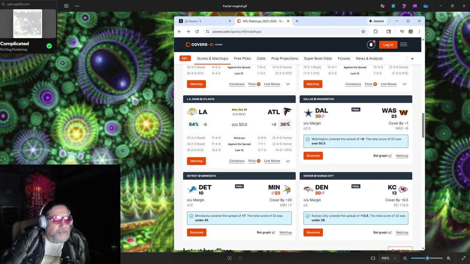Toggle Photos fullscreen arrow icon
Image resolution: width=470 pixels, height=264 pixels.
[463, 258]
